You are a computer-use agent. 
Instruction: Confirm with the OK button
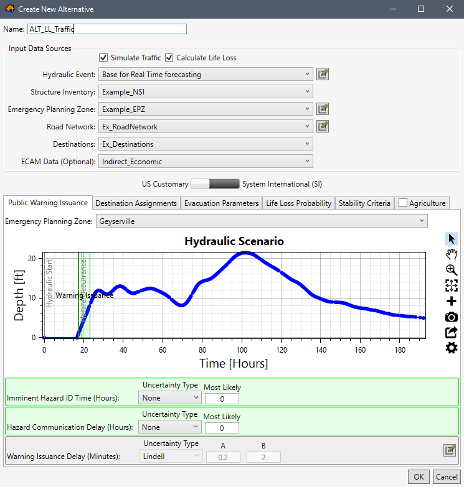click(419, 477)
